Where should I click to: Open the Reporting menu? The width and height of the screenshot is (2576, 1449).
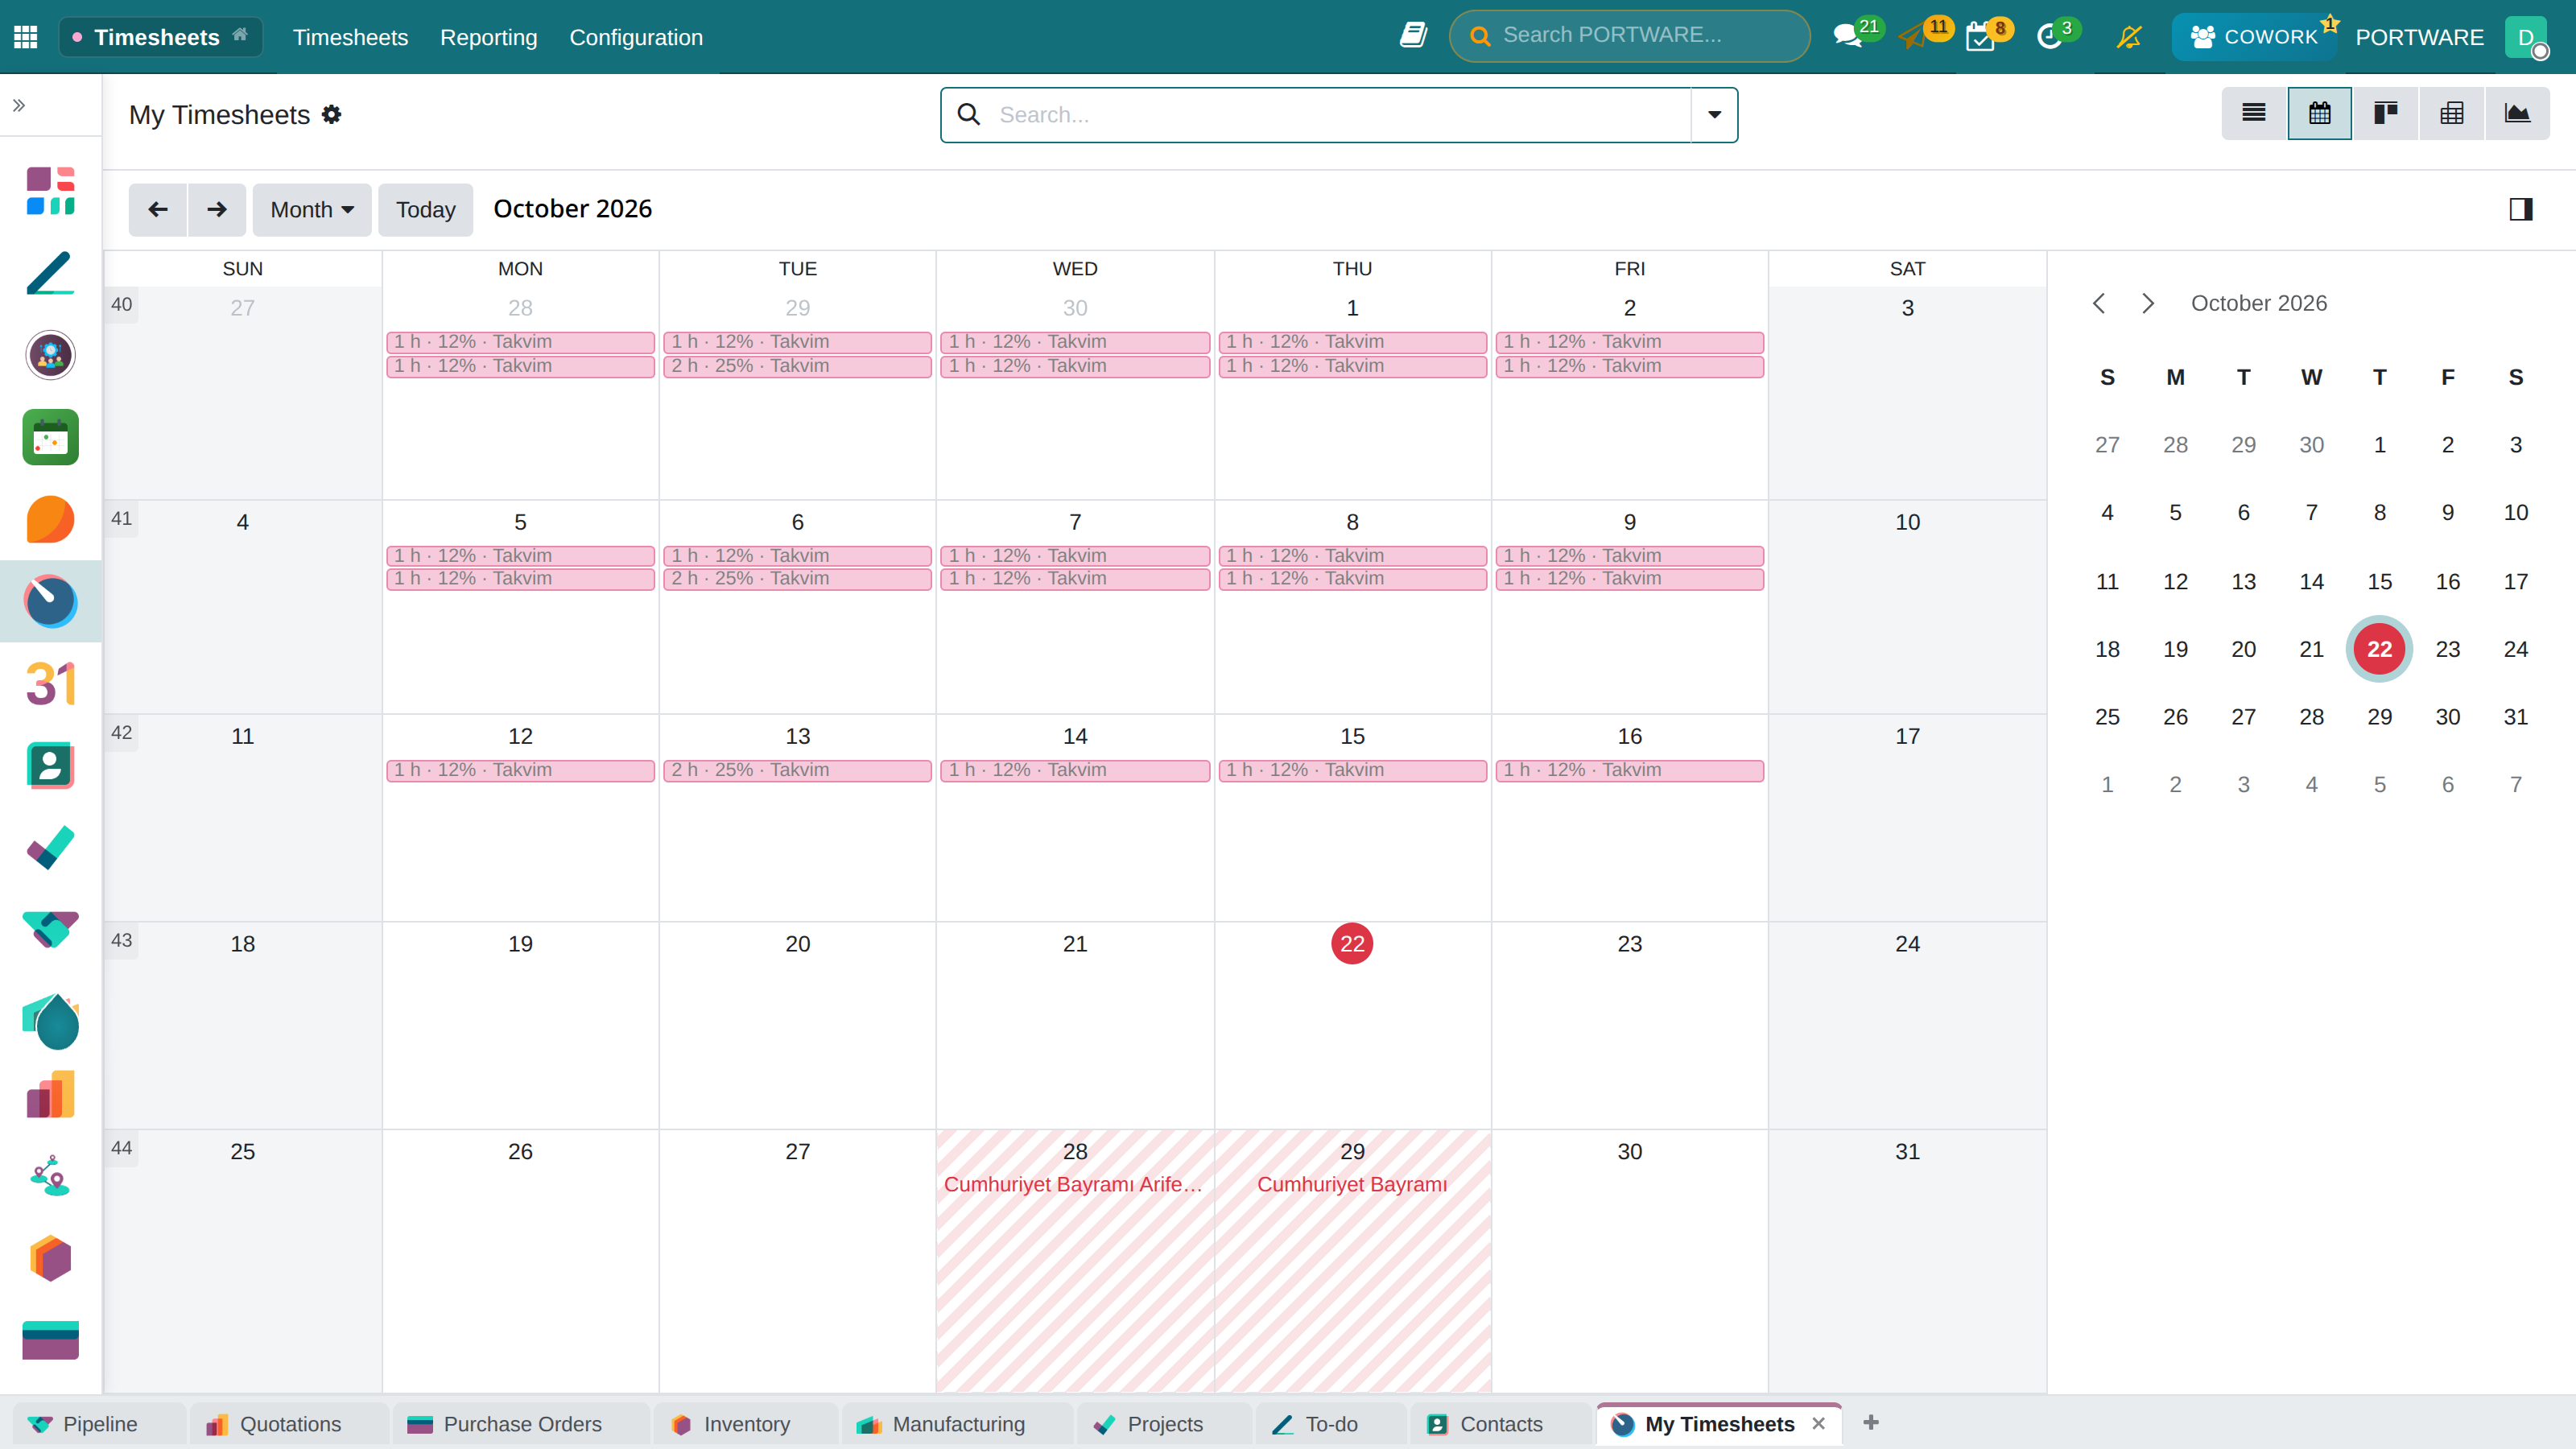pos(488,37)
